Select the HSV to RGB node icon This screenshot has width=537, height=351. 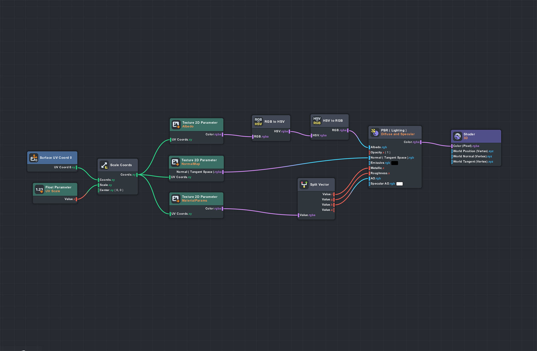[317, 121]
